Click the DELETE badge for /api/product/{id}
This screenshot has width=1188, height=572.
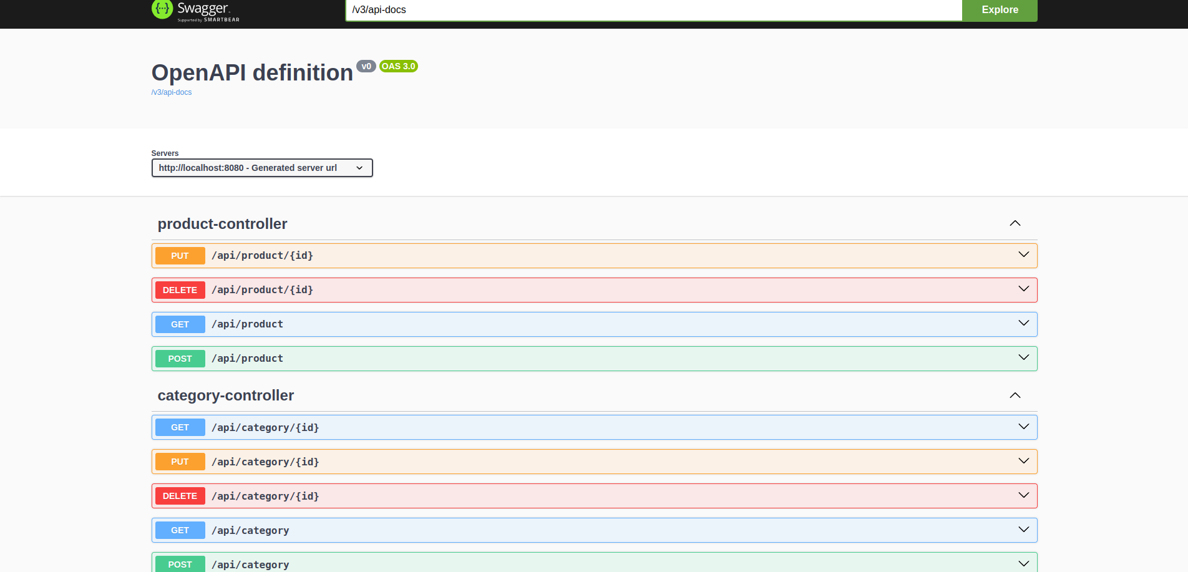(180, 290)
